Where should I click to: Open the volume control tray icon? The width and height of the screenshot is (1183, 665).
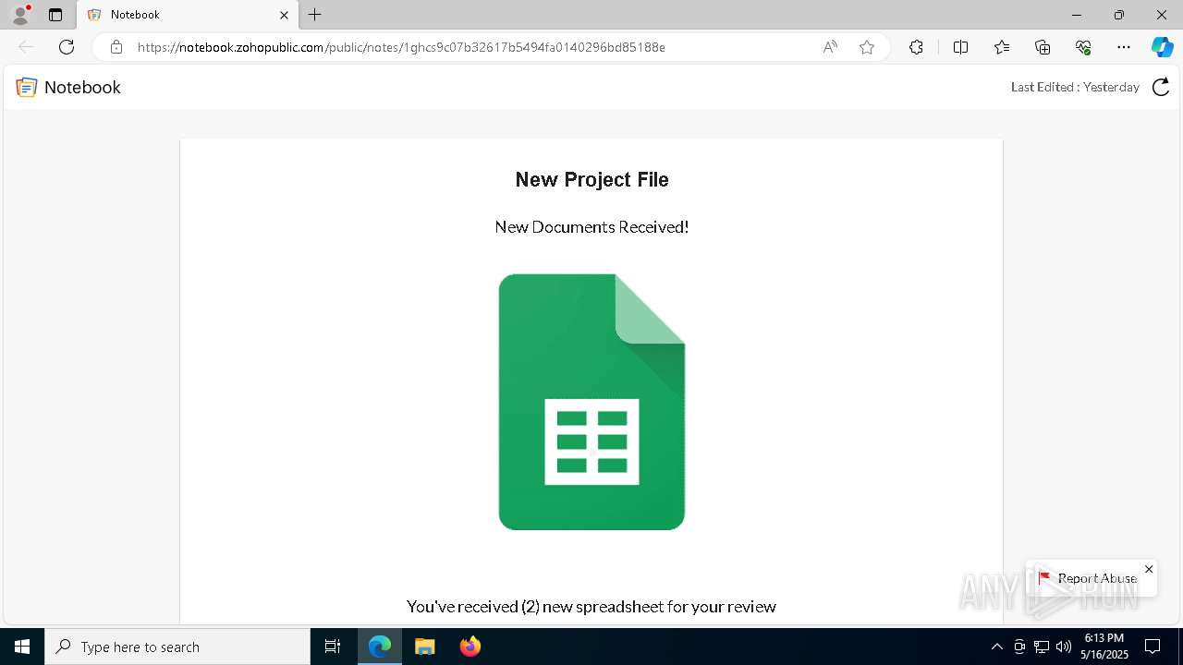click(1064, 647)
